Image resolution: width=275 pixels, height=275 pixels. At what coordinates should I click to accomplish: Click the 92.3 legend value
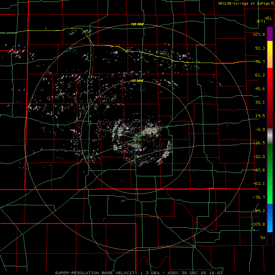pos(260,48)
